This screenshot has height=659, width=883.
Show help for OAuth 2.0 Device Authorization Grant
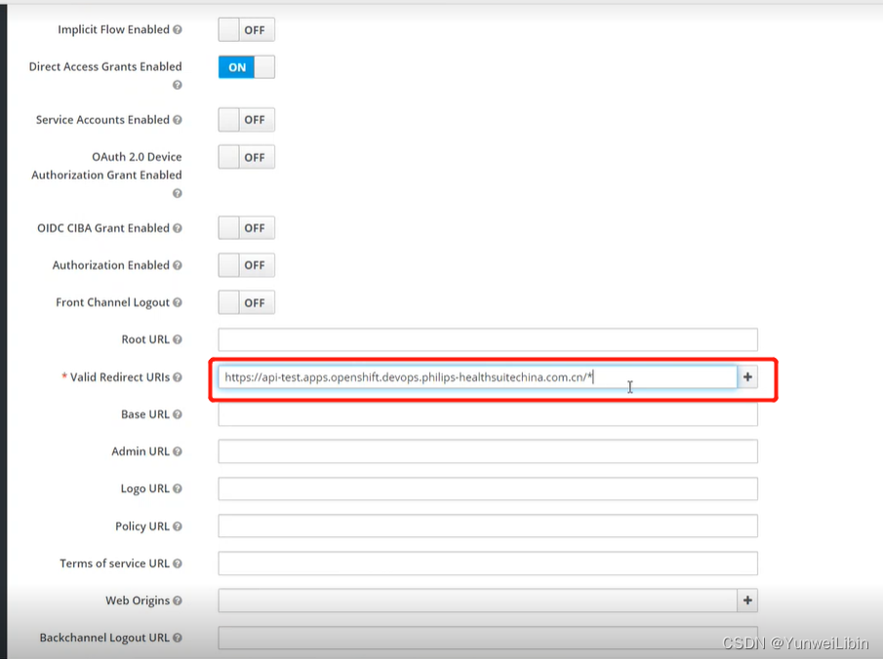[x=178, y=194]
